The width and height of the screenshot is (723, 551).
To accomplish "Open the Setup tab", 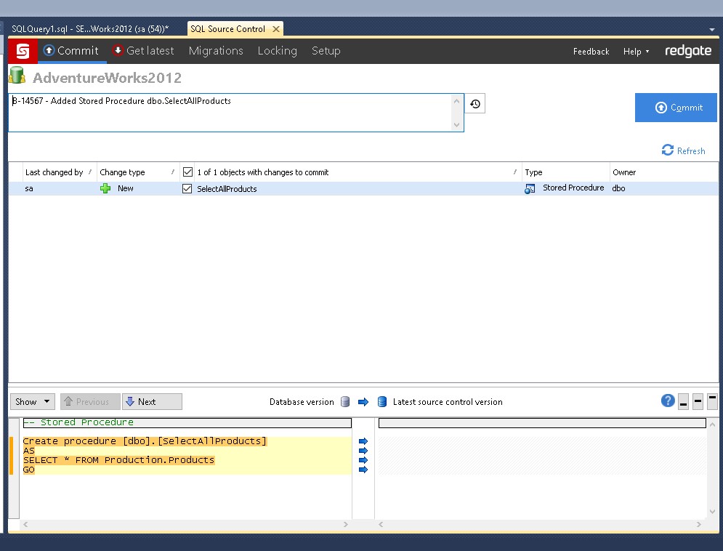I will [x=326, y=51].
